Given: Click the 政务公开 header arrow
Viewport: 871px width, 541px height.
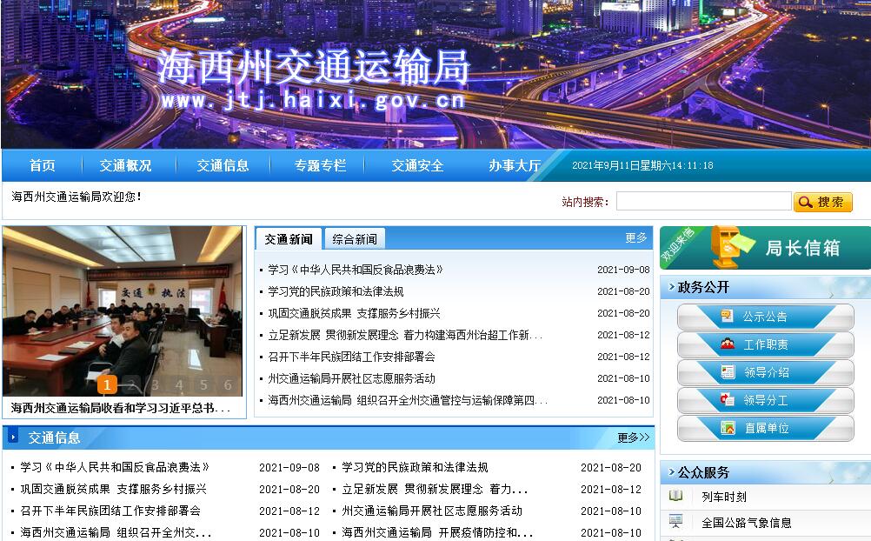Looking at the screenshot, I should click(671, 287).
